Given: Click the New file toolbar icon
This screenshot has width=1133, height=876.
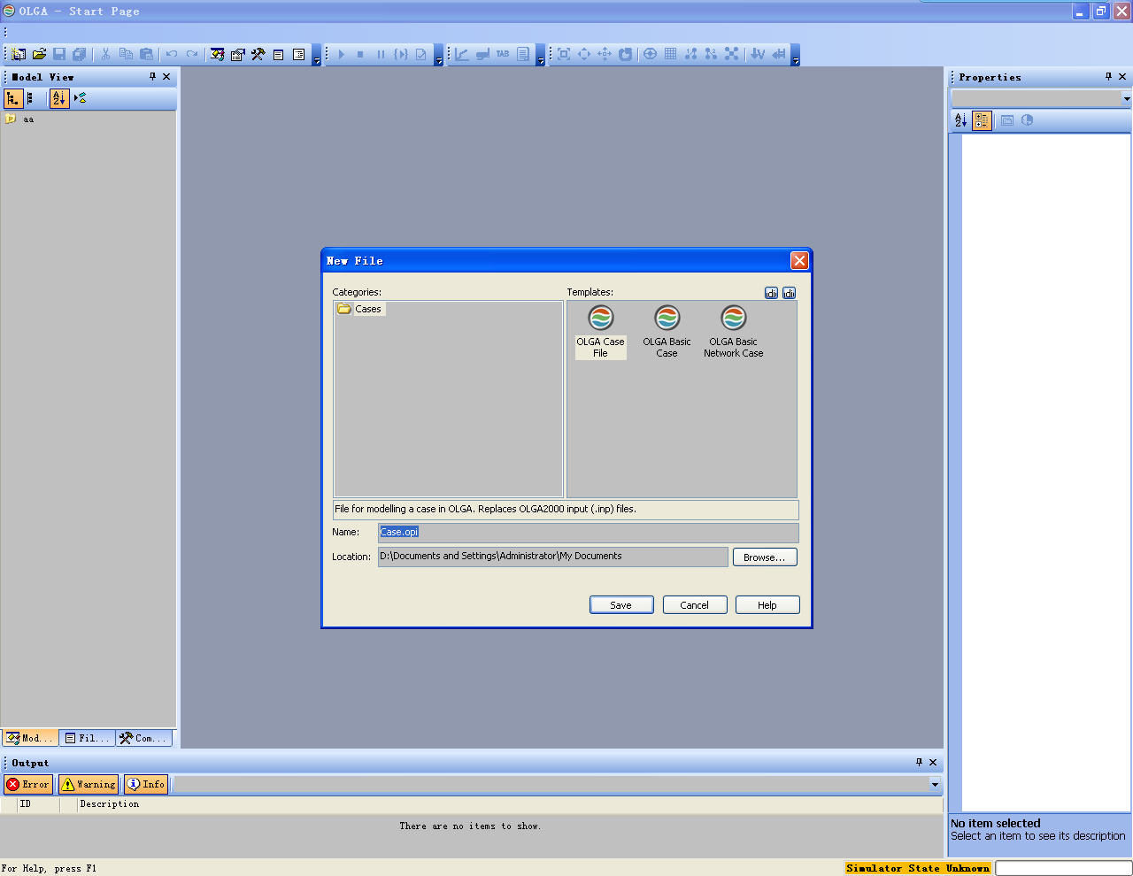Looking at the screenshot, I should pos(19,54).
